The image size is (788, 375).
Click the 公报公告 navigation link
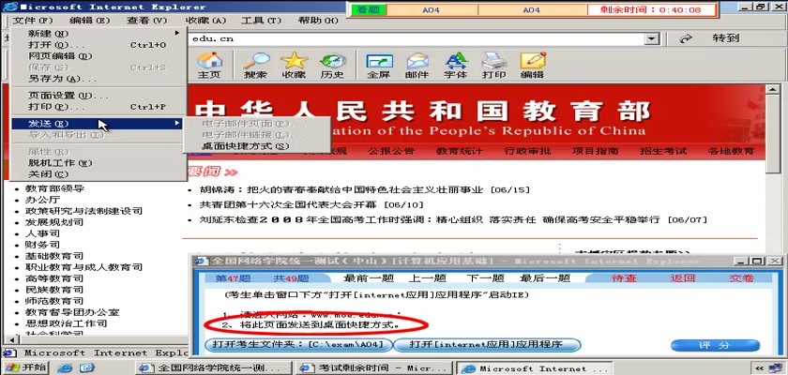[x=391, y=151]
